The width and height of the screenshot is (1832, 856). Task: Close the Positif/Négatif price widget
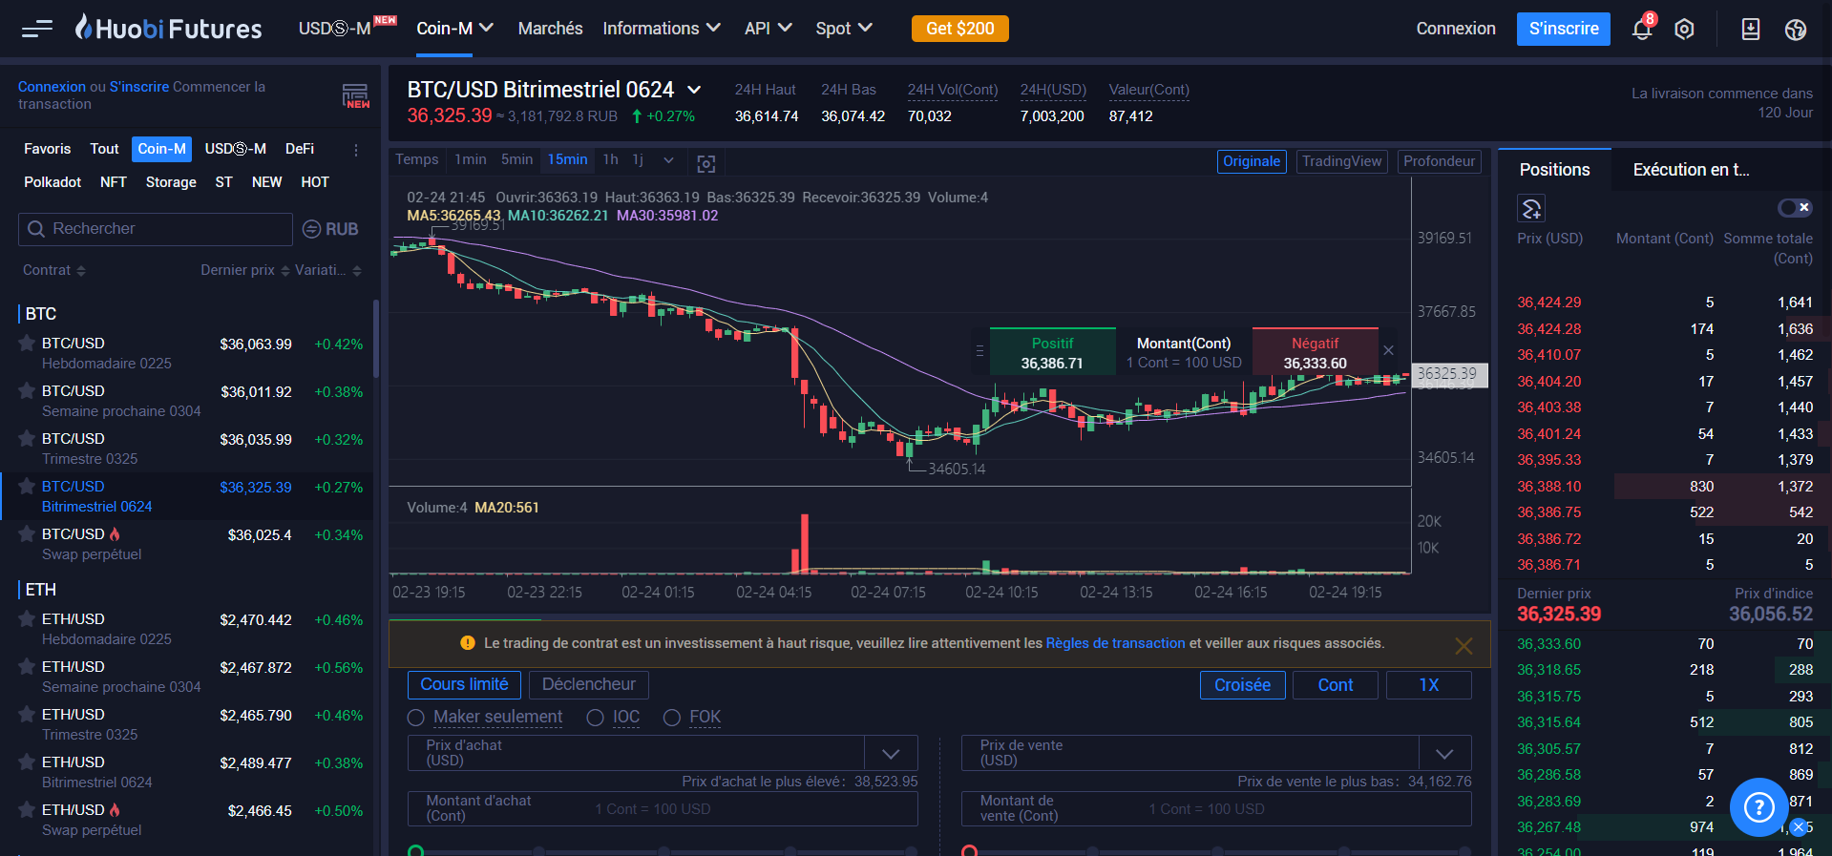(1389, 350)
